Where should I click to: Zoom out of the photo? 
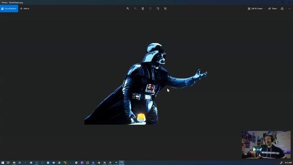coord(136,9)
